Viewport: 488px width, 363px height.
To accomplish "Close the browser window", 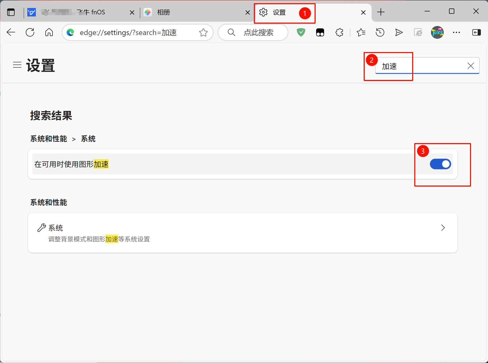I will tap(476, 11).
